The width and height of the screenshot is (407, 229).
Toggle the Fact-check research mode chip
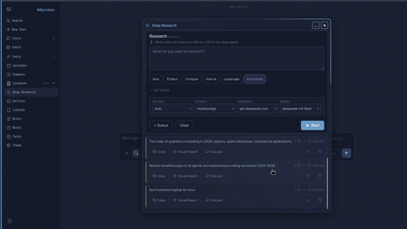click(x=254, y=79)
